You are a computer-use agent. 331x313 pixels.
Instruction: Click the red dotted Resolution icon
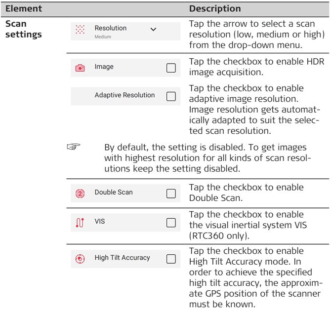pos(80,30)
